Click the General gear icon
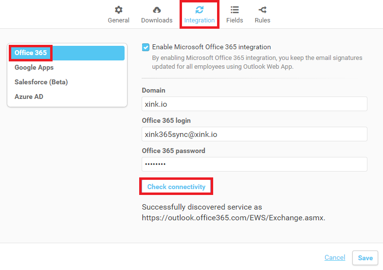Image resolution: width=383 pixels, height=270 pixels. [118, 10]
